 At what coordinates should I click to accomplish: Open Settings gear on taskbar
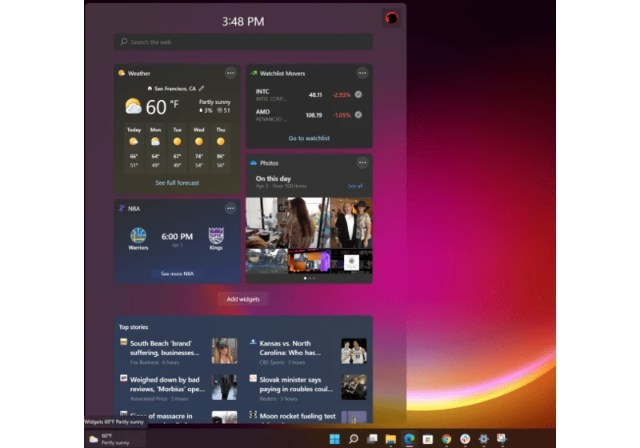(484, 439)
